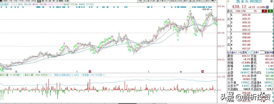Click the red 买 buy button

click(x=264, y=11)
